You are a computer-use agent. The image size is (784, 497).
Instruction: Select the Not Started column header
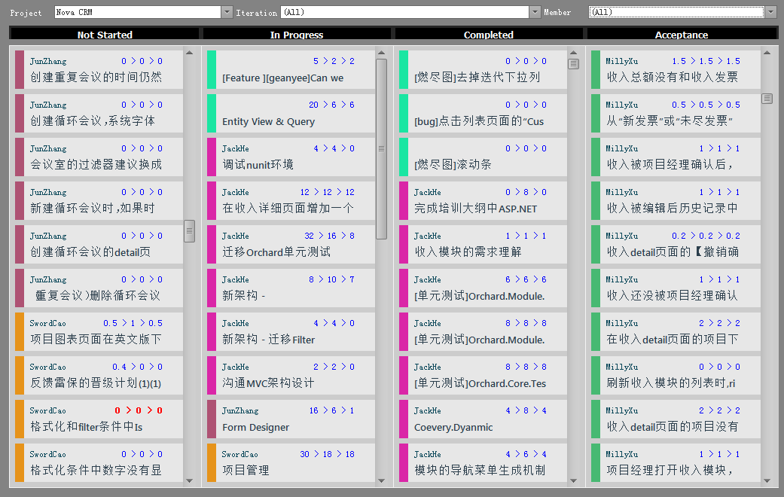click(105, 35)
